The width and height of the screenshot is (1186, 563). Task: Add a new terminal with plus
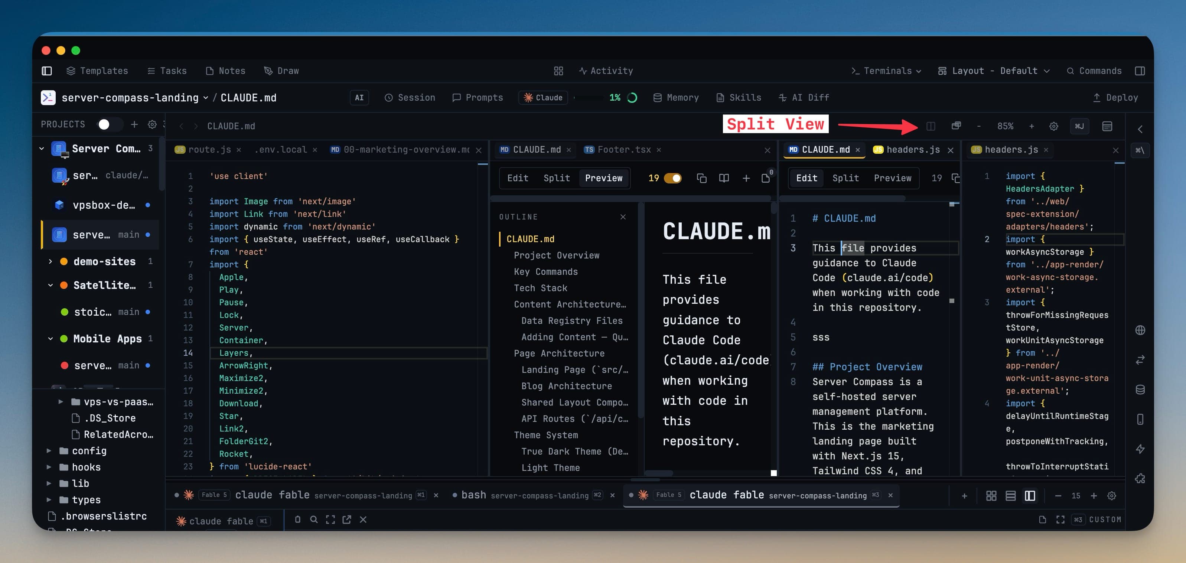(x=964, y=496)
